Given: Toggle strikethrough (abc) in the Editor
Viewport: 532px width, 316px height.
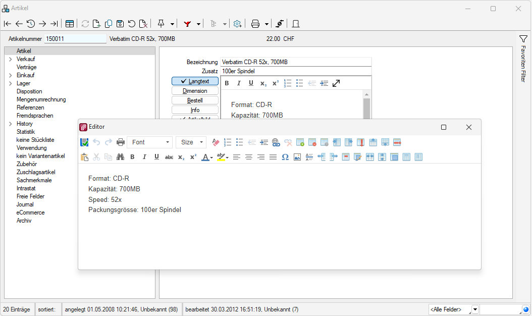Looking at the screenshot, I should coord(169,157).
